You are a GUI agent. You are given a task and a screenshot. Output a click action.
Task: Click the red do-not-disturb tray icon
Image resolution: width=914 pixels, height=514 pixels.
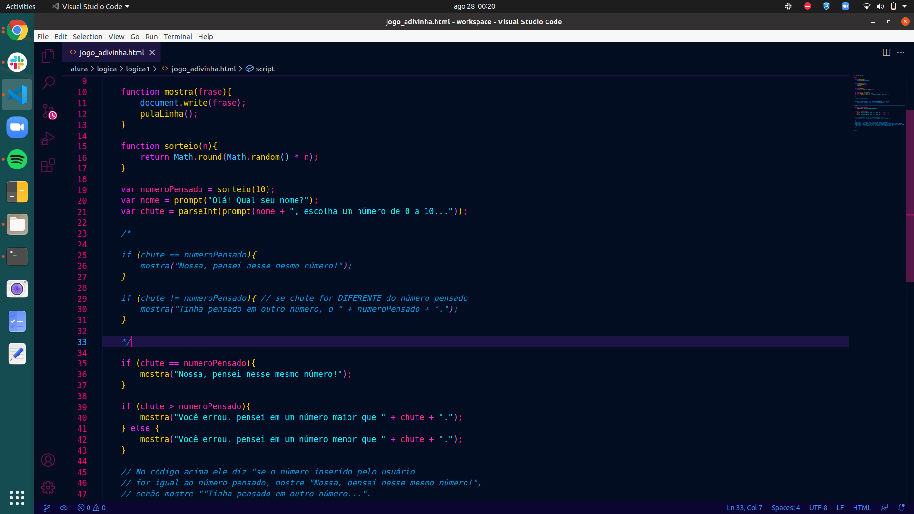point(807,6)
